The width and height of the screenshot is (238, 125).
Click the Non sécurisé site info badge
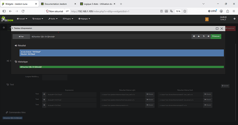click(54, 11)
